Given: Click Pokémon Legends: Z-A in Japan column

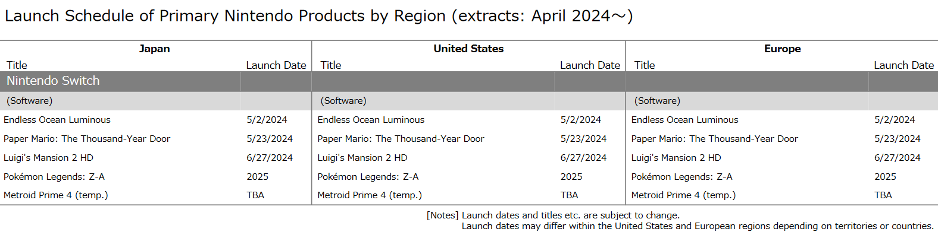Looking at the screenshot, I should (x=54, y=177).
